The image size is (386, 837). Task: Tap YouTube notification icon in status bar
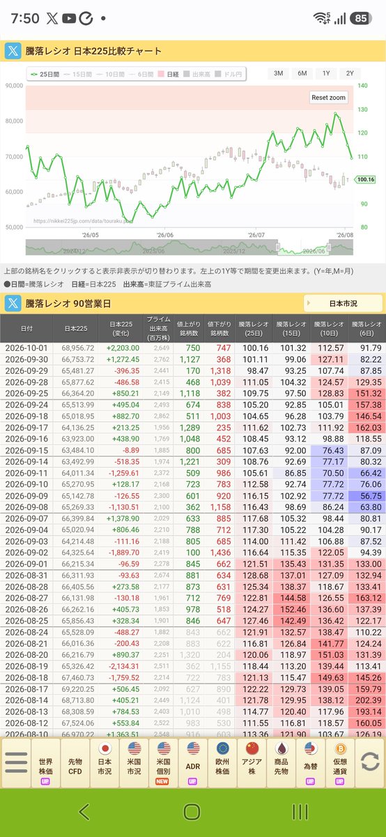coord(68,19)
